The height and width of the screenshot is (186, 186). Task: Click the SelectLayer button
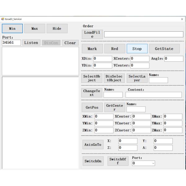click(x=137, y=78)
